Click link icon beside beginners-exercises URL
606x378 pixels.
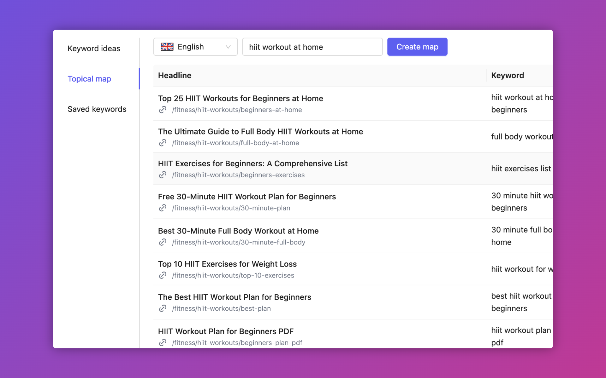(x=163, y=175)
